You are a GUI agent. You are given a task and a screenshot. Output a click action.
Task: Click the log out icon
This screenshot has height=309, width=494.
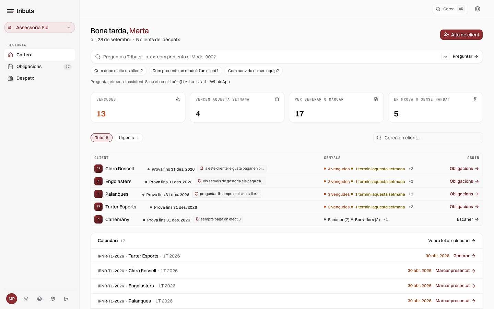click(66, 299)
